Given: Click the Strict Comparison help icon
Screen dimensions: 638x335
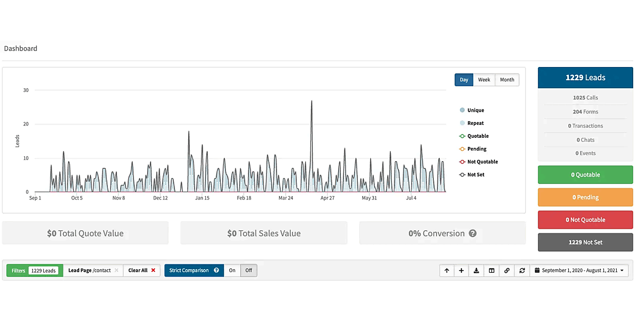Looking at the screenshot, I should coord(216,270).
